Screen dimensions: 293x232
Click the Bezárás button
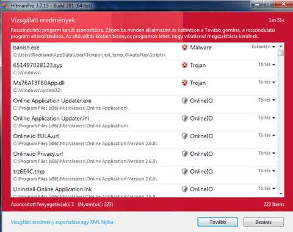click(264, 222)
